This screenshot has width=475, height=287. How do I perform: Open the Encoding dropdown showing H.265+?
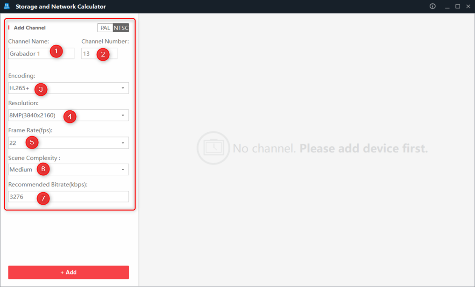[x=69, y=88]
